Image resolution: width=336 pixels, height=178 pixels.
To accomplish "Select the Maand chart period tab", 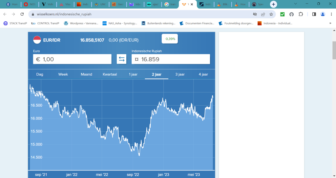I will tap(86, 74).
